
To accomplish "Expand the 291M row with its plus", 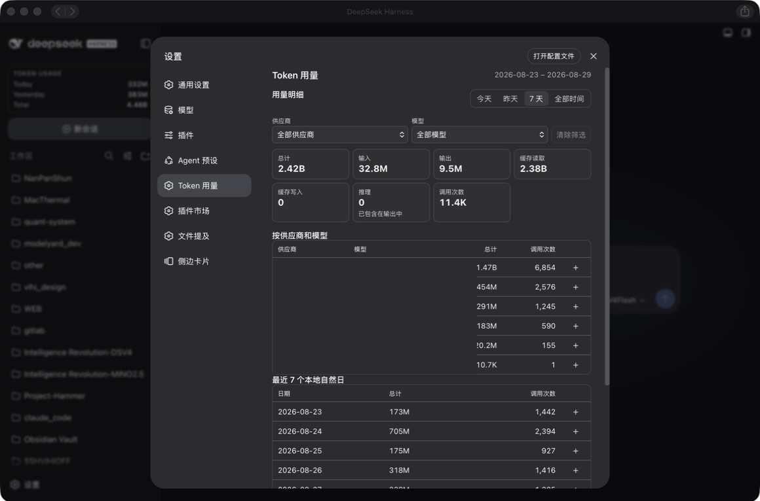I will (x=576, y=306).
